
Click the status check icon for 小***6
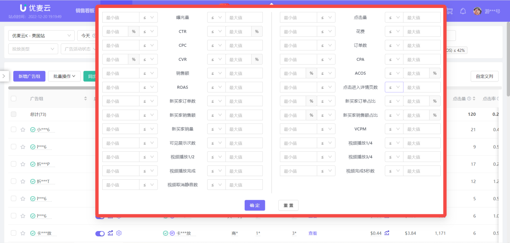[x=33, y=129]
